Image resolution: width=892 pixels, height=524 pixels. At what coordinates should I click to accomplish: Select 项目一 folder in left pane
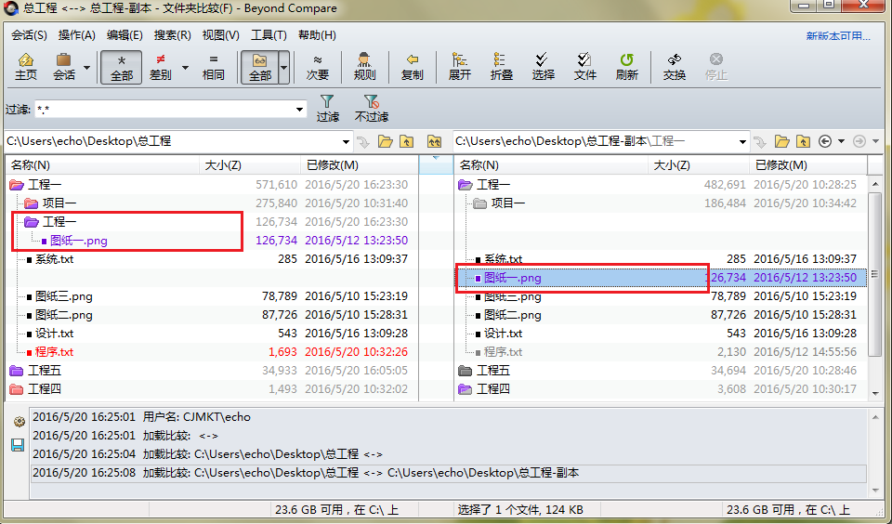tap(59, 203)
